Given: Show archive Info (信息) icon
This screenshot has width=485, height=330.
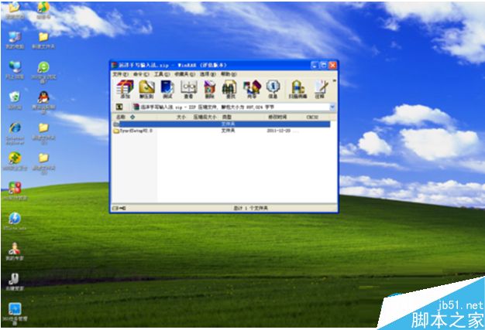Looking at the screenshot, I should click(273, 89).
